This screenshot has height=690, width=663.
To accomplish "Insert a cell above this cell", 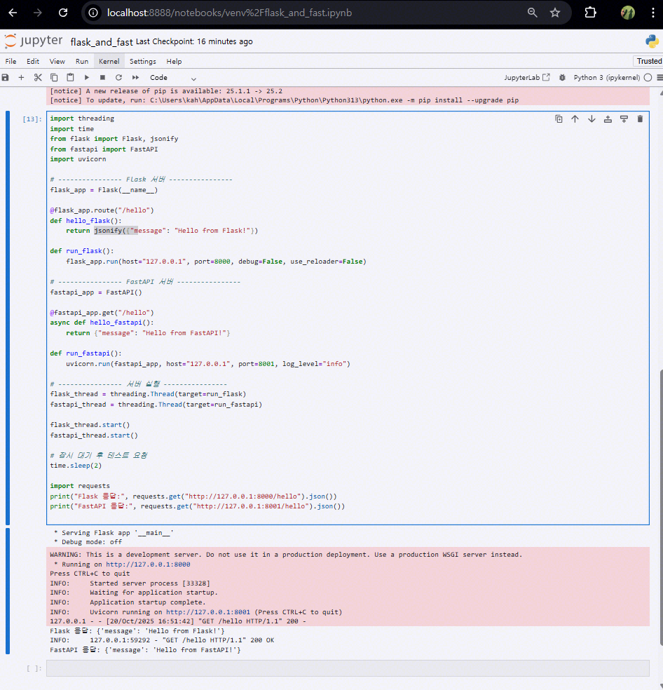I will [608, 119].
